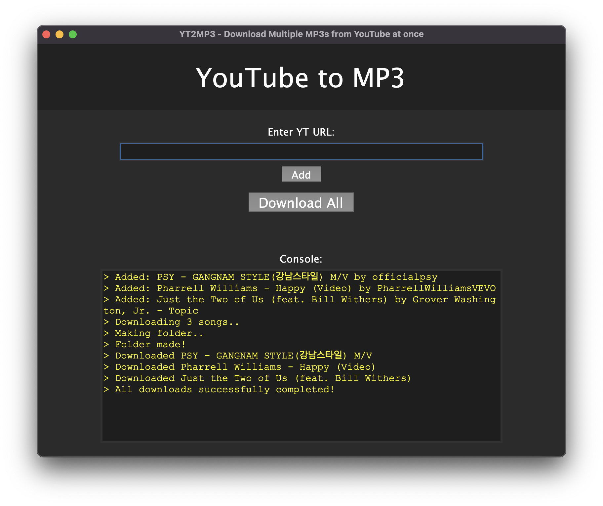Click console line 'Added: PSY - GANGNAM STYLE'

pos(270,277)
